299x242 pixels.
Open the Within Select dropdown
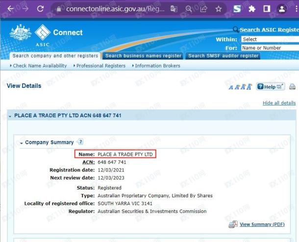270,39
